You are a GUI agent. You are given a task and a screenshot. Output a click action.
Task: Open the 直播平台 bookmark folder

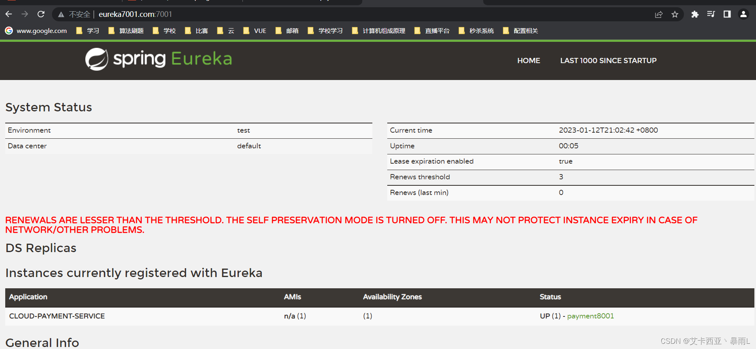tap(432, 31)
